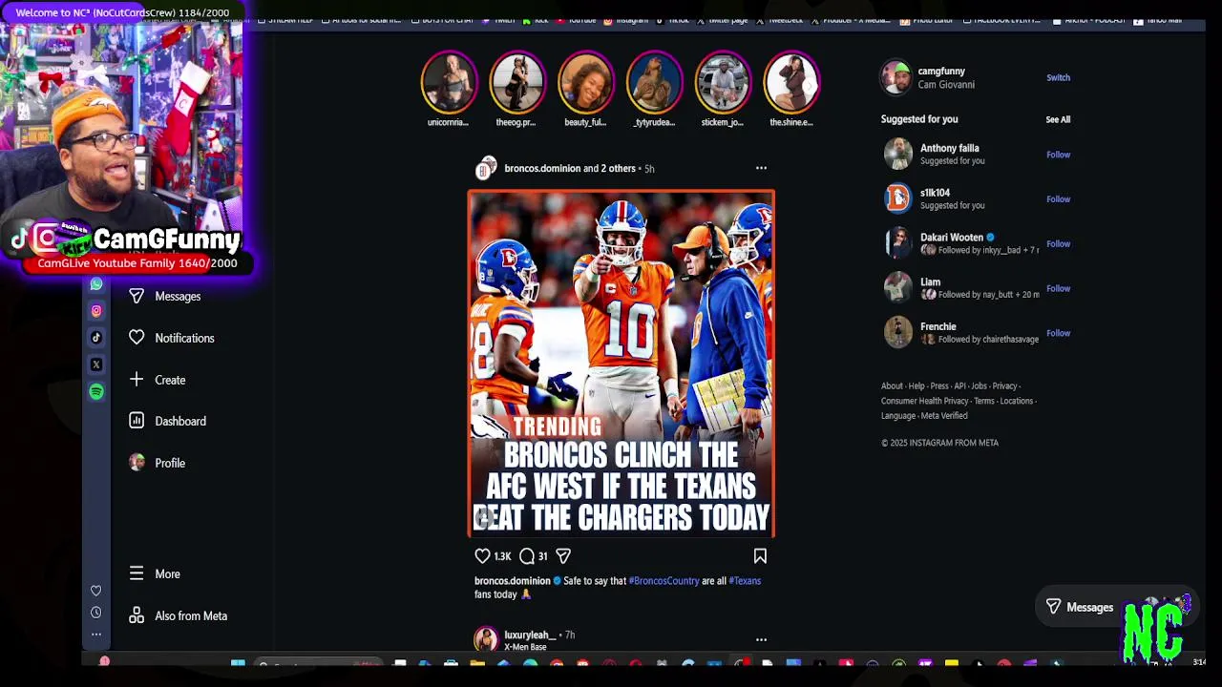The height and width of the screenshot is (687, 1222).
Task: Open the Jobs footer link
Action: pos(979,386)
